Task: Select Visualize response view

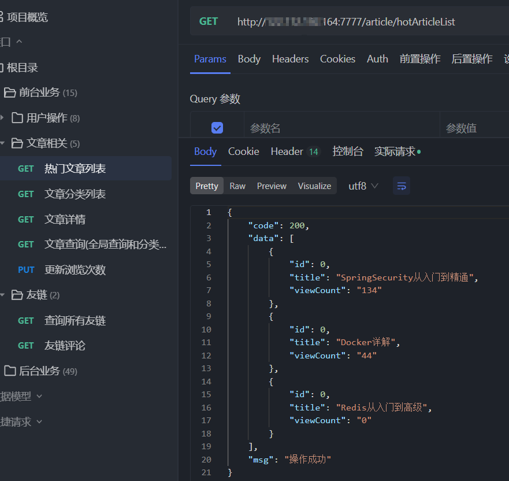Action: 314,186
